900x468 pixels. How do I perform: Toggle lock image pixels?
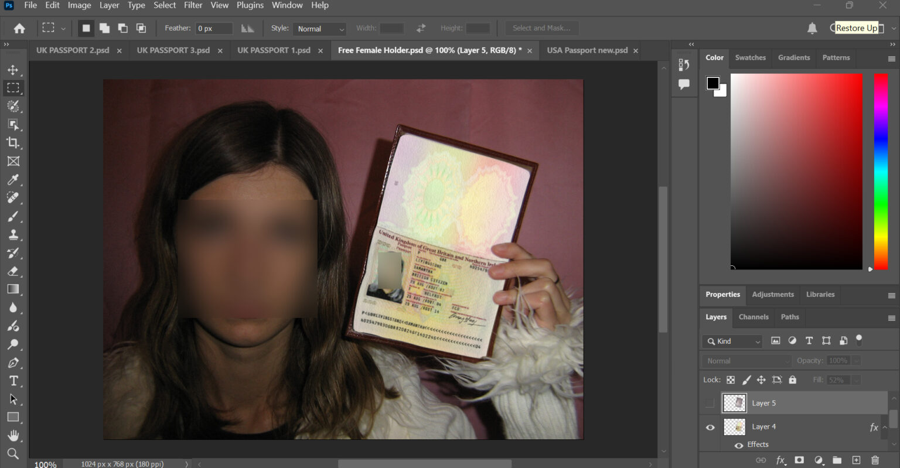[x=746, y=380]
